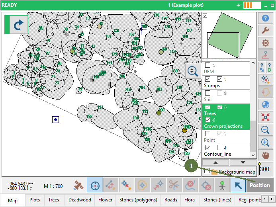
Task: Toggle first Contour_line checkbox
Action: pyautogui.click(x=208, y=147)
